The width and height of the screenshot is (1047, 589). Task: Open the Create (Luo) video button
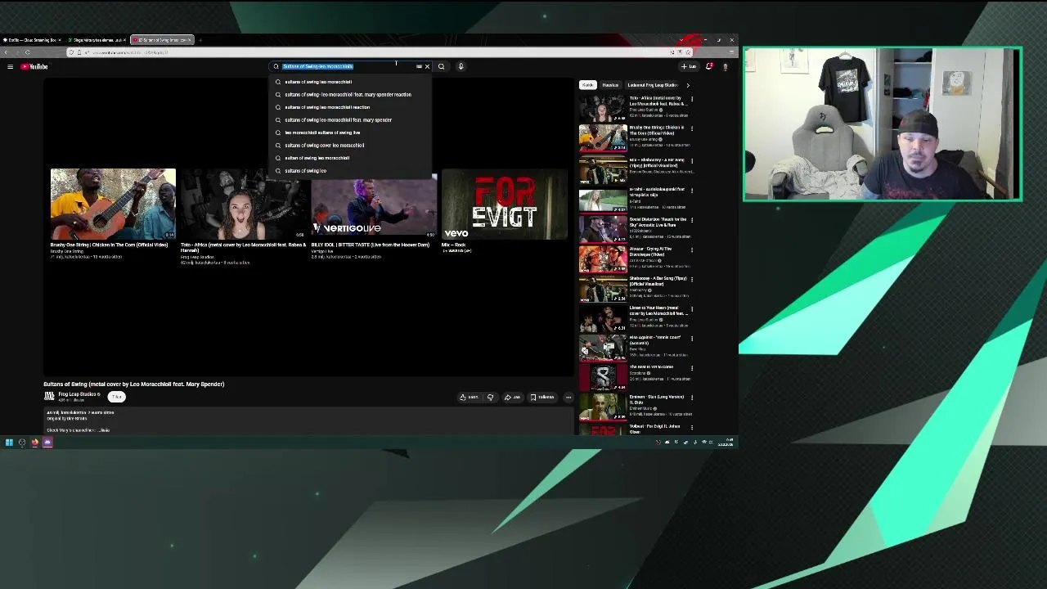689,66
